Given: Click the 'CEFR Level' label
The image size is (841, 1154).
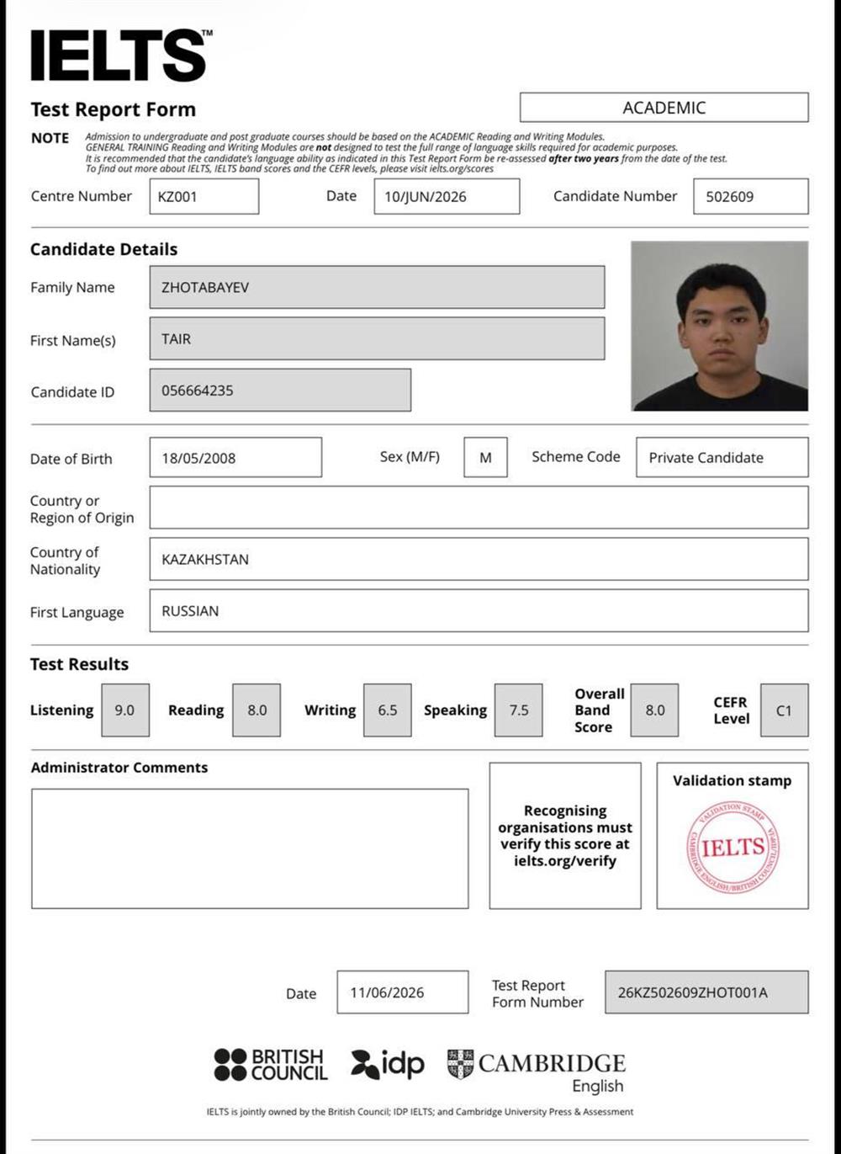Looking at the screenshot, I should 732,710.
